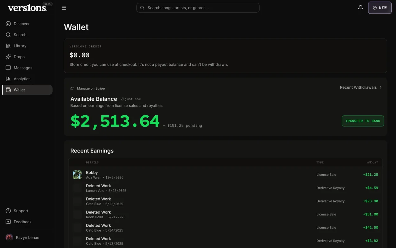Open Library section
This screenshot has width=396, height=248.
point(27,46)
